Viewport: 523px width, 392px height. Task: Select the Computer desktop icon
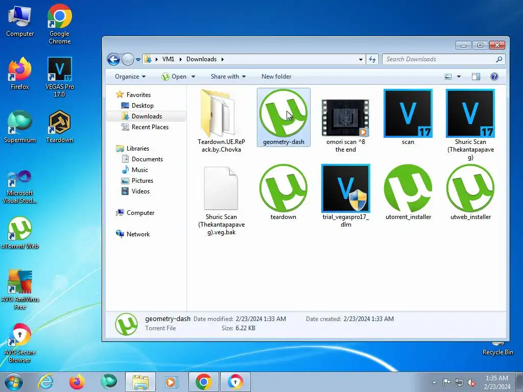point(20,21)
